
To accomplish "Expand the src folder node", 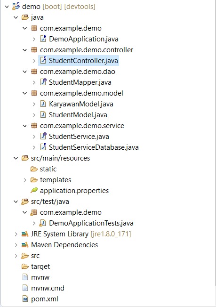I will tap(16, 256).
